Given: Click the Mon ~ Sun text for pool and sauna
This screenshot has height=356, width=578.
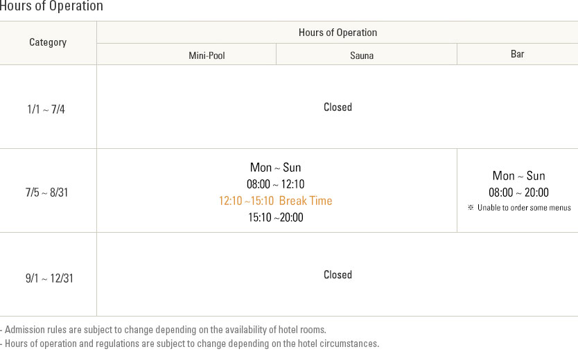Looking at the screenshot, I should pyautogui.click(x=276, y=168).
